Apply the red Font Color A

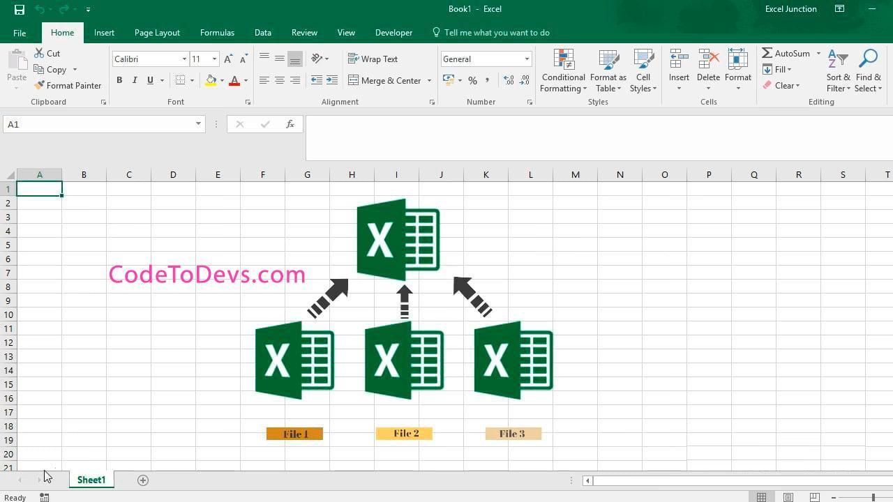234,81
